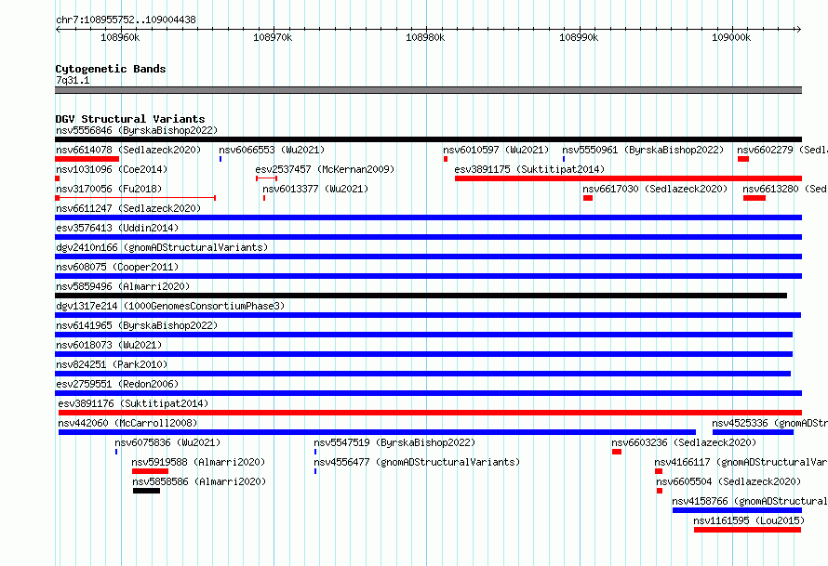Open dgv2410n166 (gnomADStructuralVariants) label
Image resolution: width=828 pixels, height=566 pixels.
162,247
